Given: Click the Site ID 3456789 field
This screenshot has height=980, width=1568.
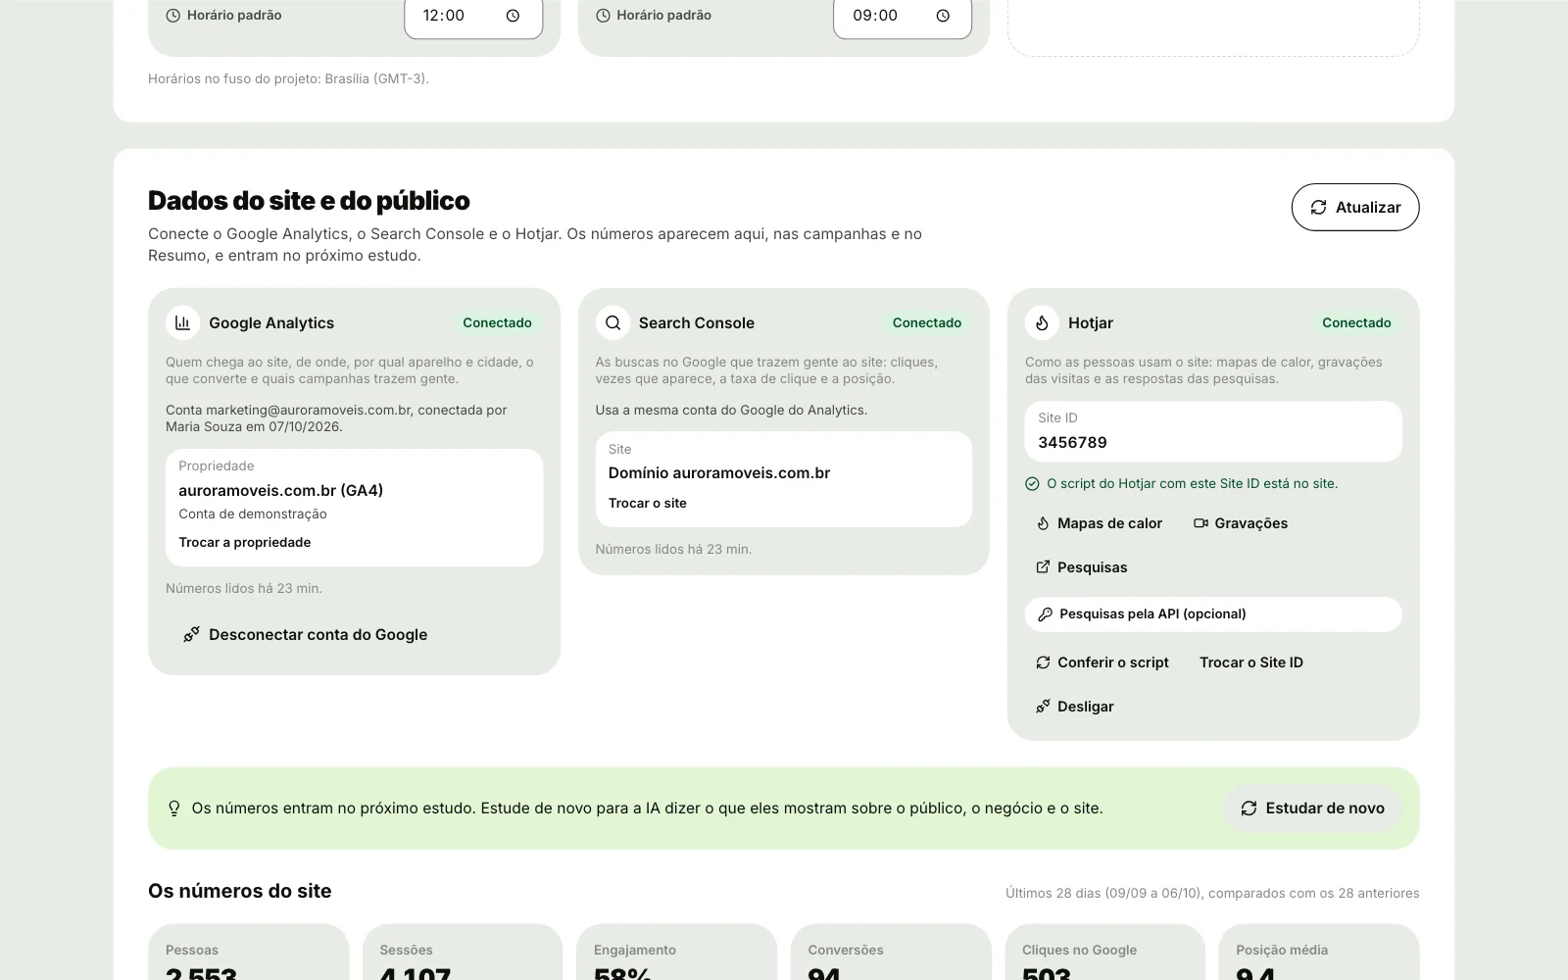Looking at the screenshot, I should point(1213,431).
